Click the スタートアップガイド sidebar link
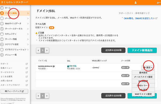Image resolution: width=161 pixels, height=104 pixels. 10,85
